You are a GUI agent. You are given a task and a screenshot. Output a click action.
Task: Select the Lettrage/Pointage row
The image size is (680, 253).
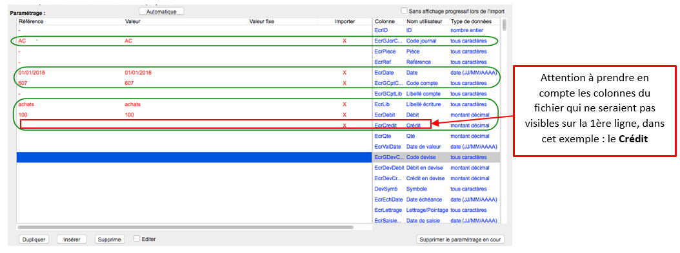pyautogui.click(x=436, y=210)
